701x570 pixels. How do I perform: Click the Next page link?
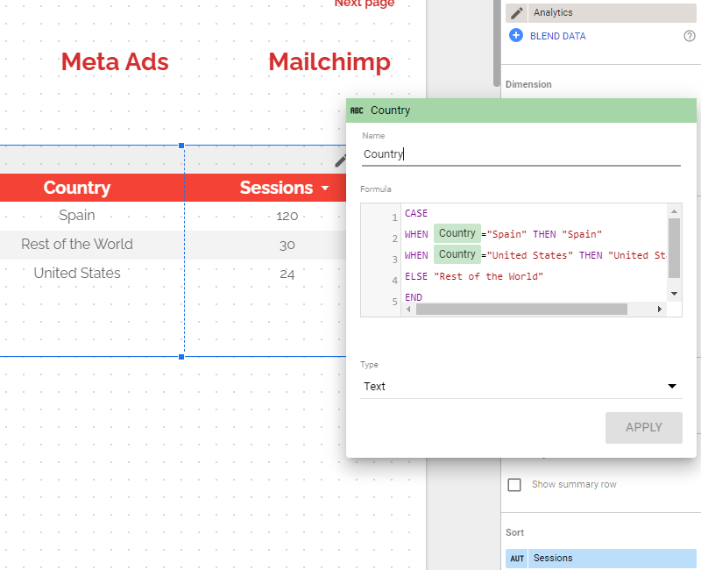[x=365, y=4]
